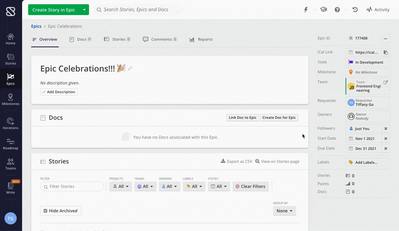
Task: Open the Iterations sidebar icon
Action: pyautogui.click(x=11, y=124)
